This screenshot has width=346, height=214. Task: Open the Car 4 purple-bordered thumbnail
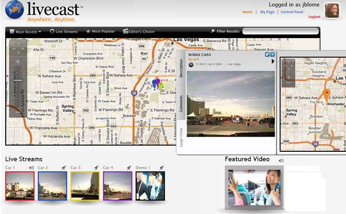click(118, 186)
